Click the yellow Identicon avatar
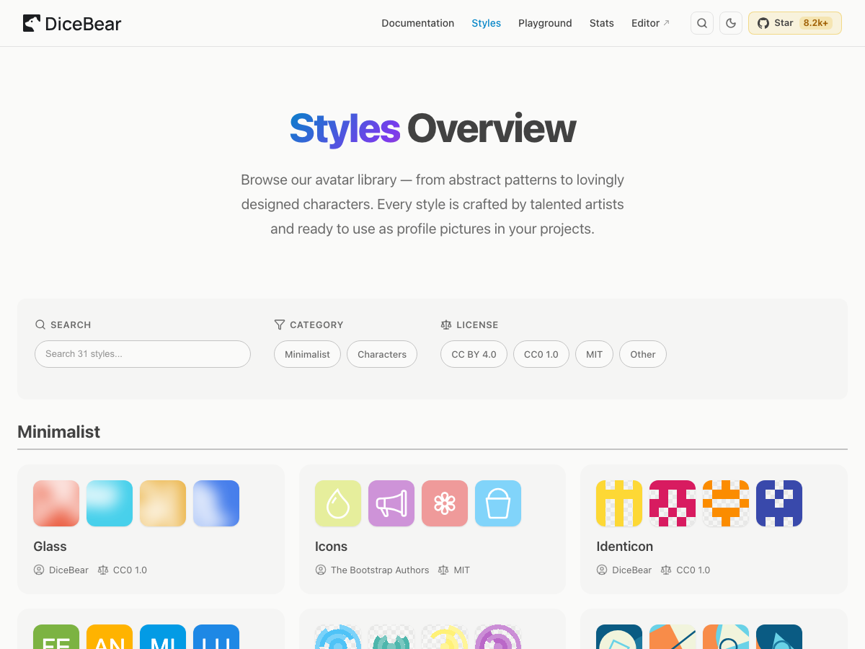The image size is (865, 649). pyautogui.click(x=619, y=503)
